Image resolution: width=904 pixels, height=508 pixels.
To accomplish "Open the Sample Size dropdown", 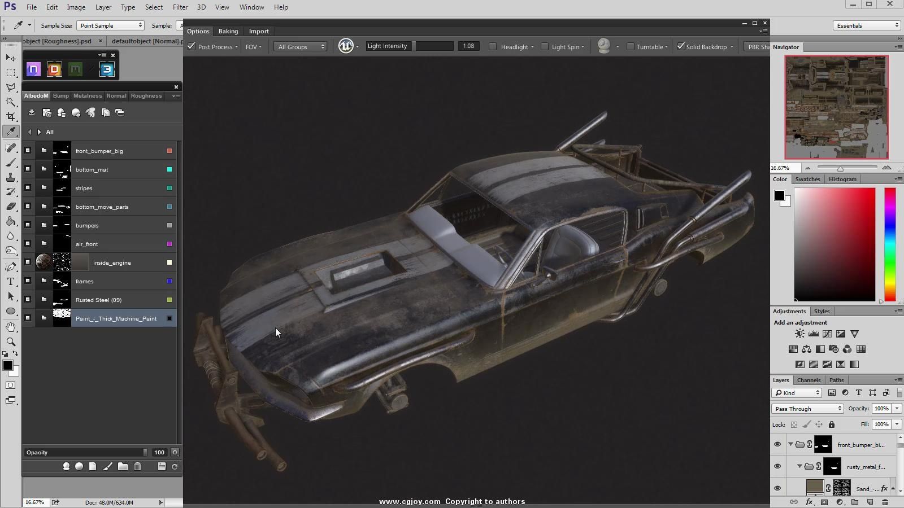I will tap(111, 25).
